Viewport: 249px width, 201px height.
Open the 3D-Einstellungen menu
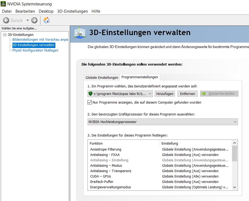click(x=72, y=11)
